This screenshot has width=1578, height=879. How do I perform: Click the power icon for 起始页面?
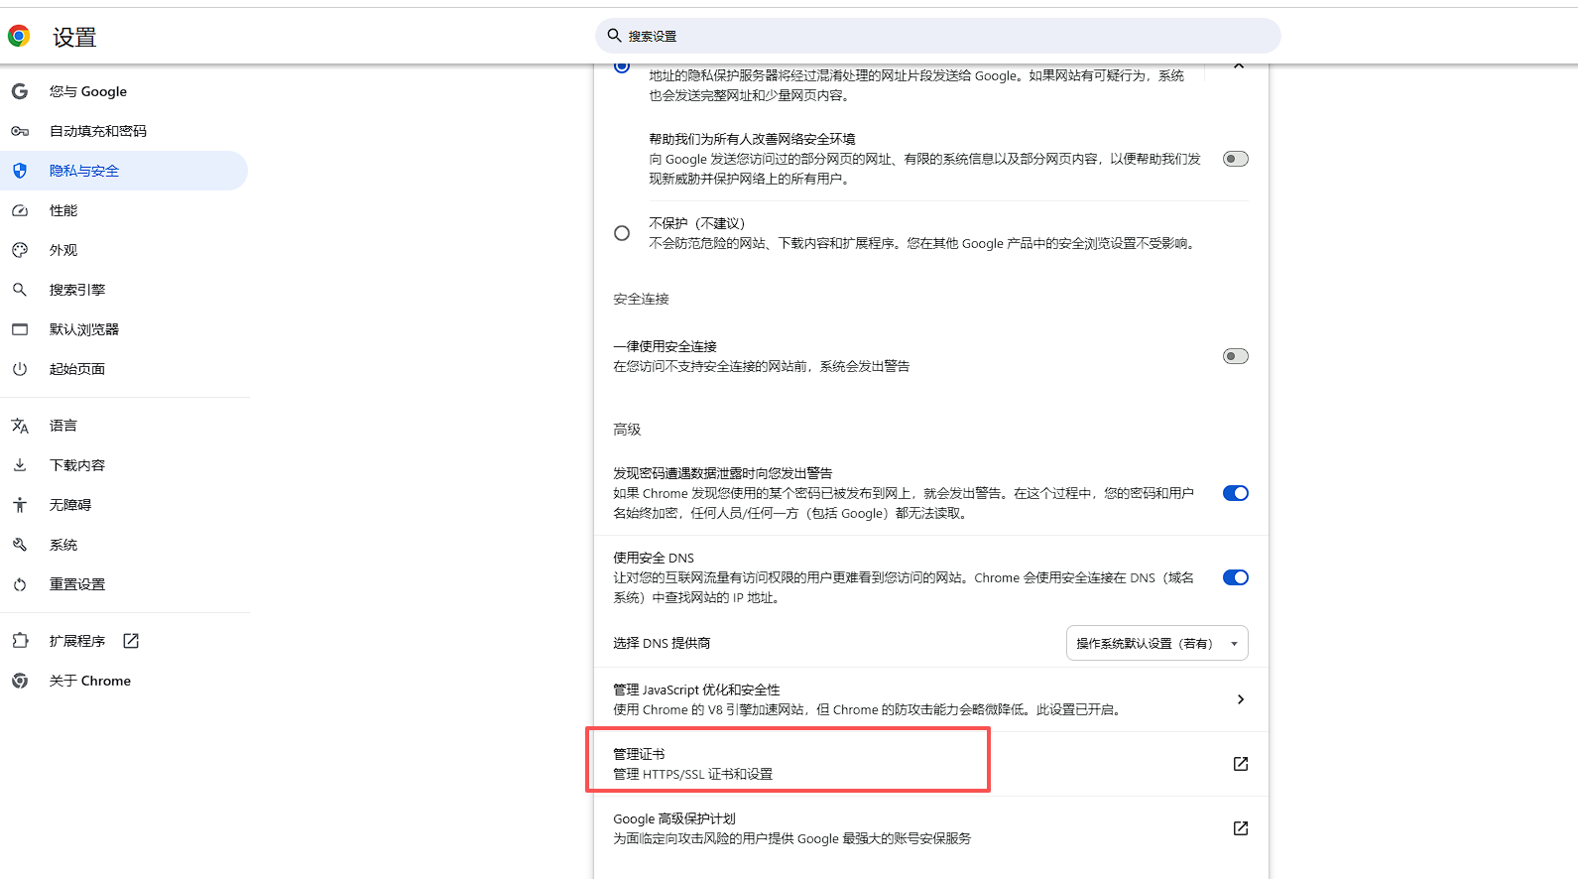point(20,369)
